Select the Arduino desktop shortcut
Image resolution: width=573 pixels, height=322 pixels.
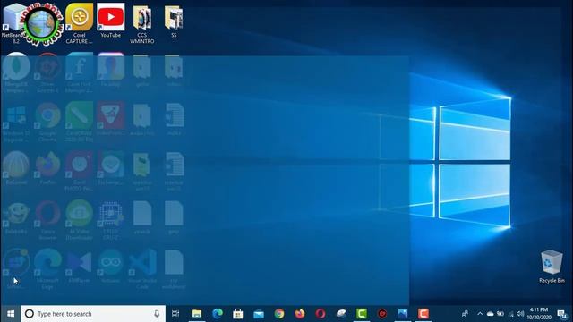(x=111, y=267)
